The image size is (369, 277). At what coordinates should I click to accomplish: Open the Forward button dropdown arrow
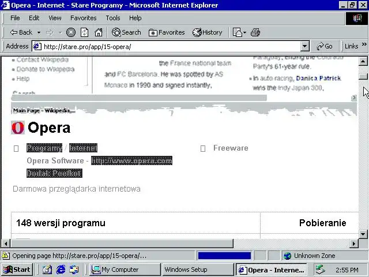[60, 32]
